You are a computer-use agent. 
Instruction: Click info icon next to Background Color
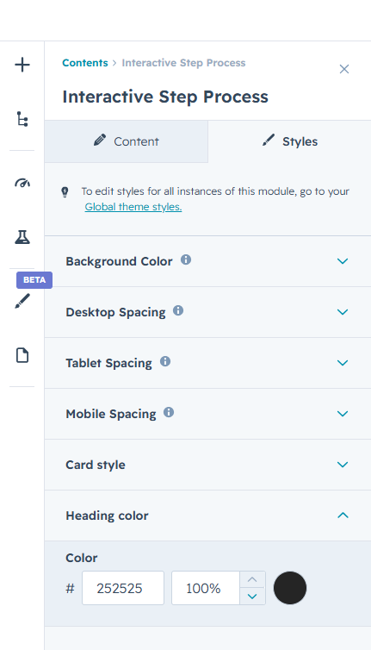[186, 260]
